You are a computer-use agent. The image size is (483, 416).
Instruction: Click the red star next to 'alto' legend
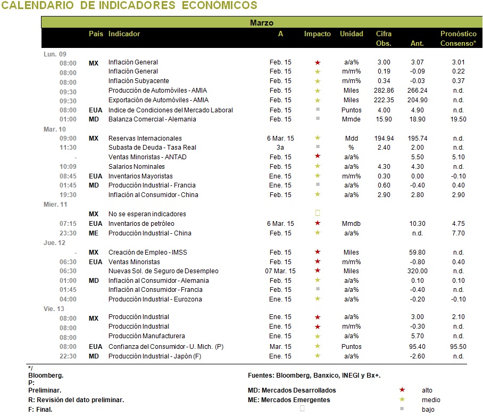pyautogui.click(x=402, y=390)
